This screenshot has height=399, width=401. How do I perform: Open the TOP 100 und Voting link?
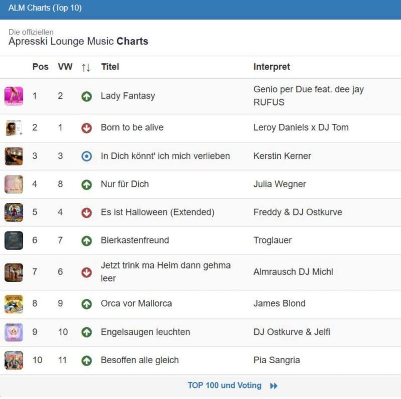(224, 385)
